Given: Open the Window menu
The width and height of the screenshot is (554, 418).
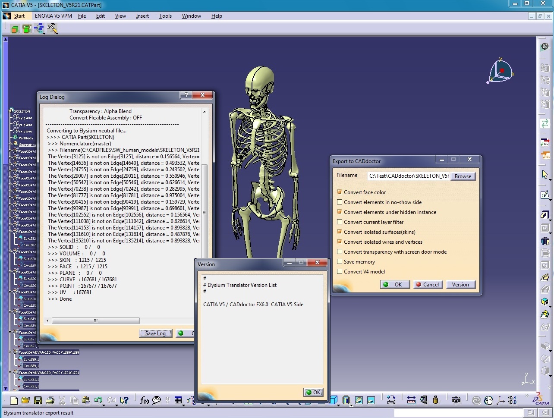Looking at the screenshot, I should click(x=192, y=16).
